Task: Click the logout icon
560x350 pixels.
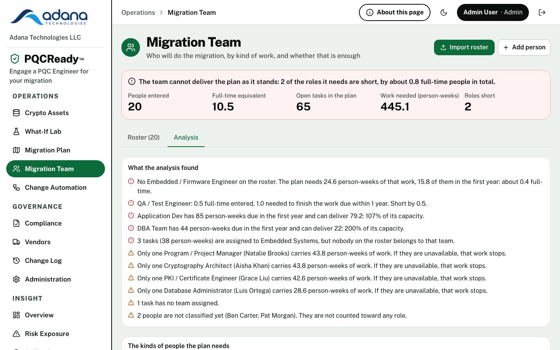Action: pyautogui.click(x=542, y=12)
